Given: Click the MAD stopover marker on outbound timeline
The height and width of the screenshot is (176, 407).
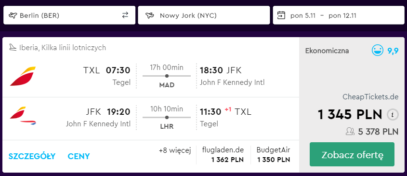Looking at the screenshot, I should (167, 76).
